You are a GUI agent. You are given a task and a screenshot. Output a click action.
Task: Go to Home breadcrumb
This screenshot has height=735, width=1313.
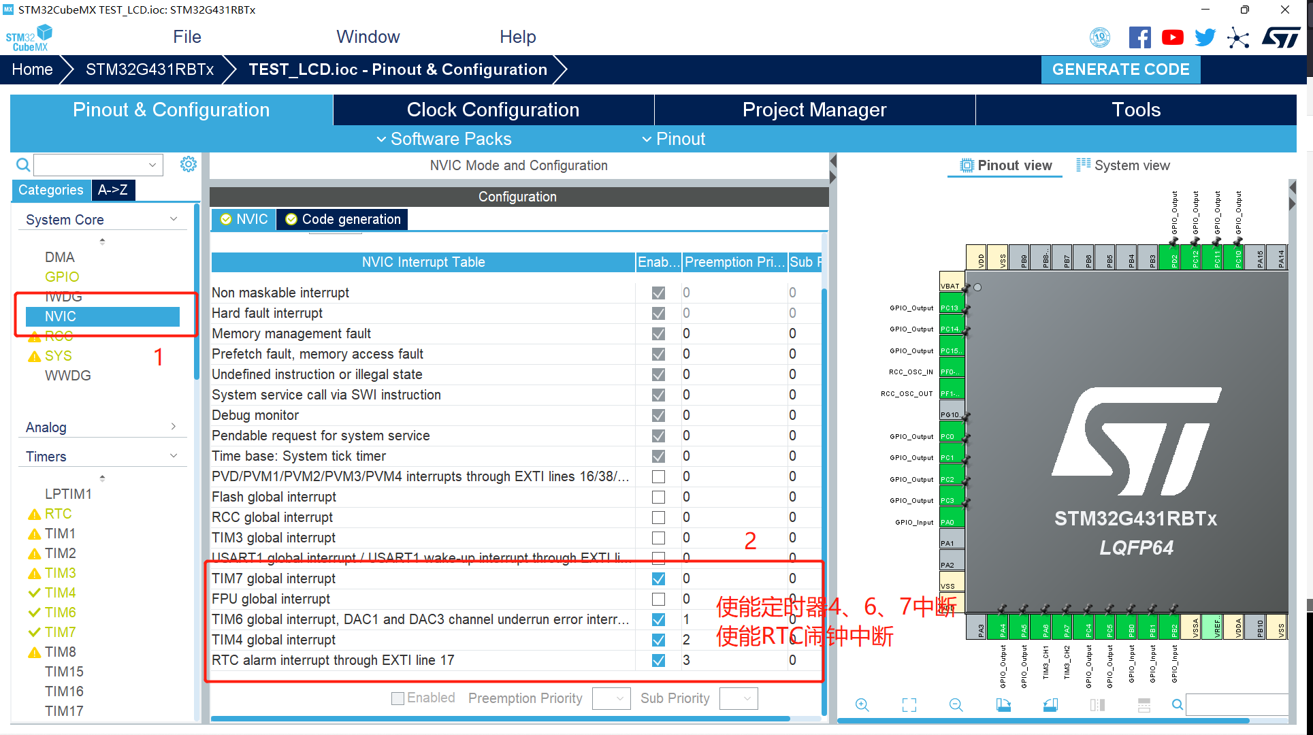(32, 69)
